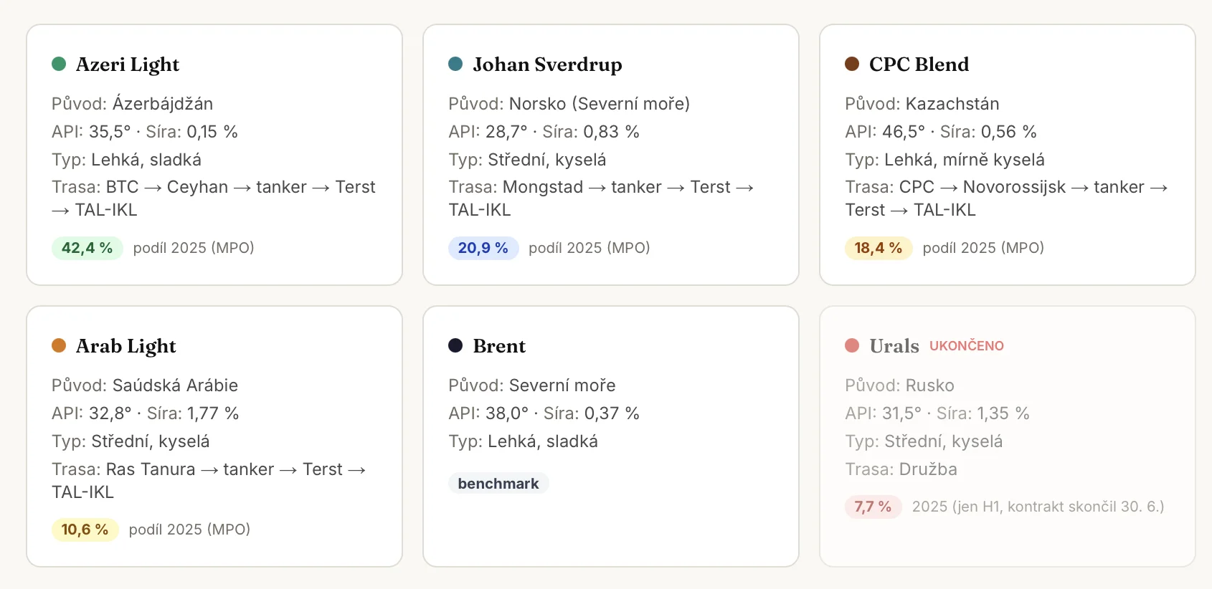Image resolution: width=1212 pixels, height=589 pixels.
Task: Open the Azeri Light card heading
Action: click(x=128, y=64)
